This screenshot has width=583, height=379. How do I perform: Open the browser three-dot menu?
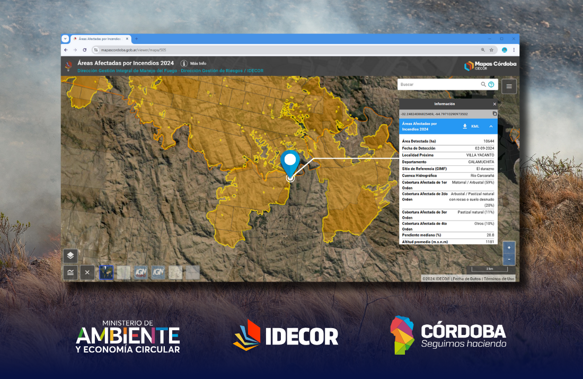coord(514,50)
